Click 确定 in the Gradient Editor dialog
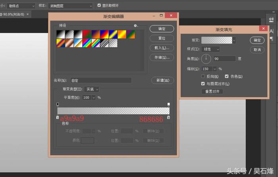The height and width of the screenshot is (177, 278). click(x=162, y=29)
